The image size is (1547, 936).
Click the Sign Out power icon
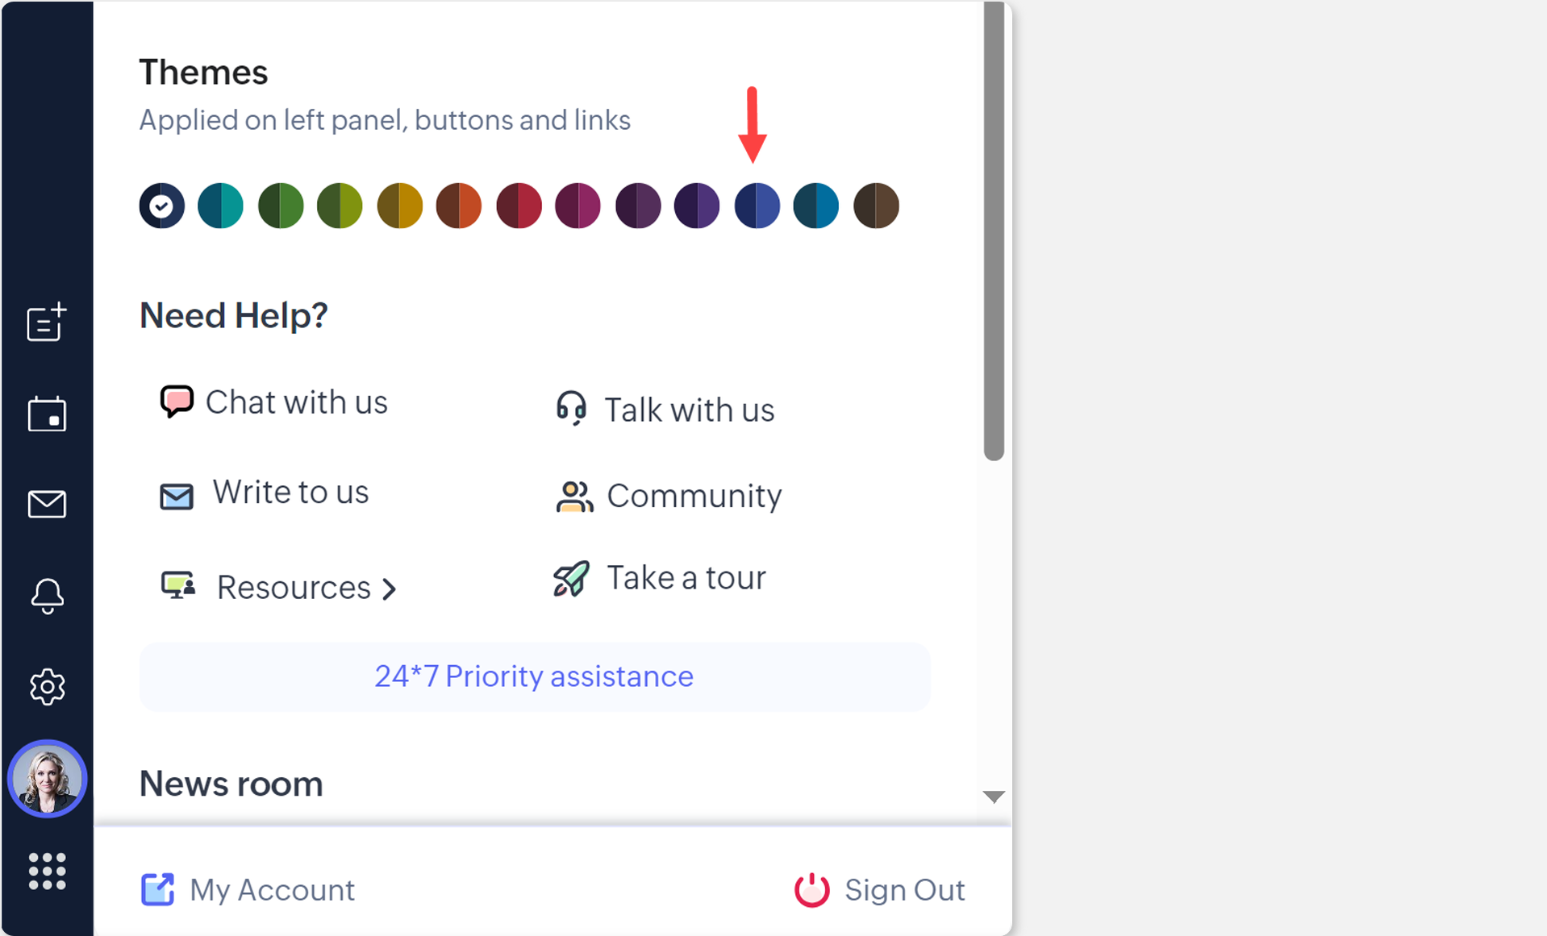click(811, 890)
